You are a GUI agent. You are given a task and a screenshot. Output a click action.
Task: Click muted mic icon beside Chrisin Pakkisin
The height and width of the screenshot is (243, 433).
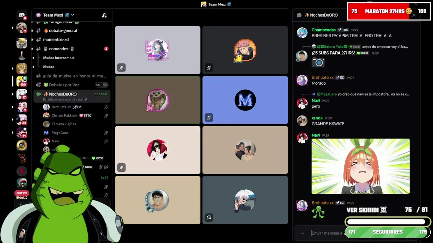click(106, 115)
